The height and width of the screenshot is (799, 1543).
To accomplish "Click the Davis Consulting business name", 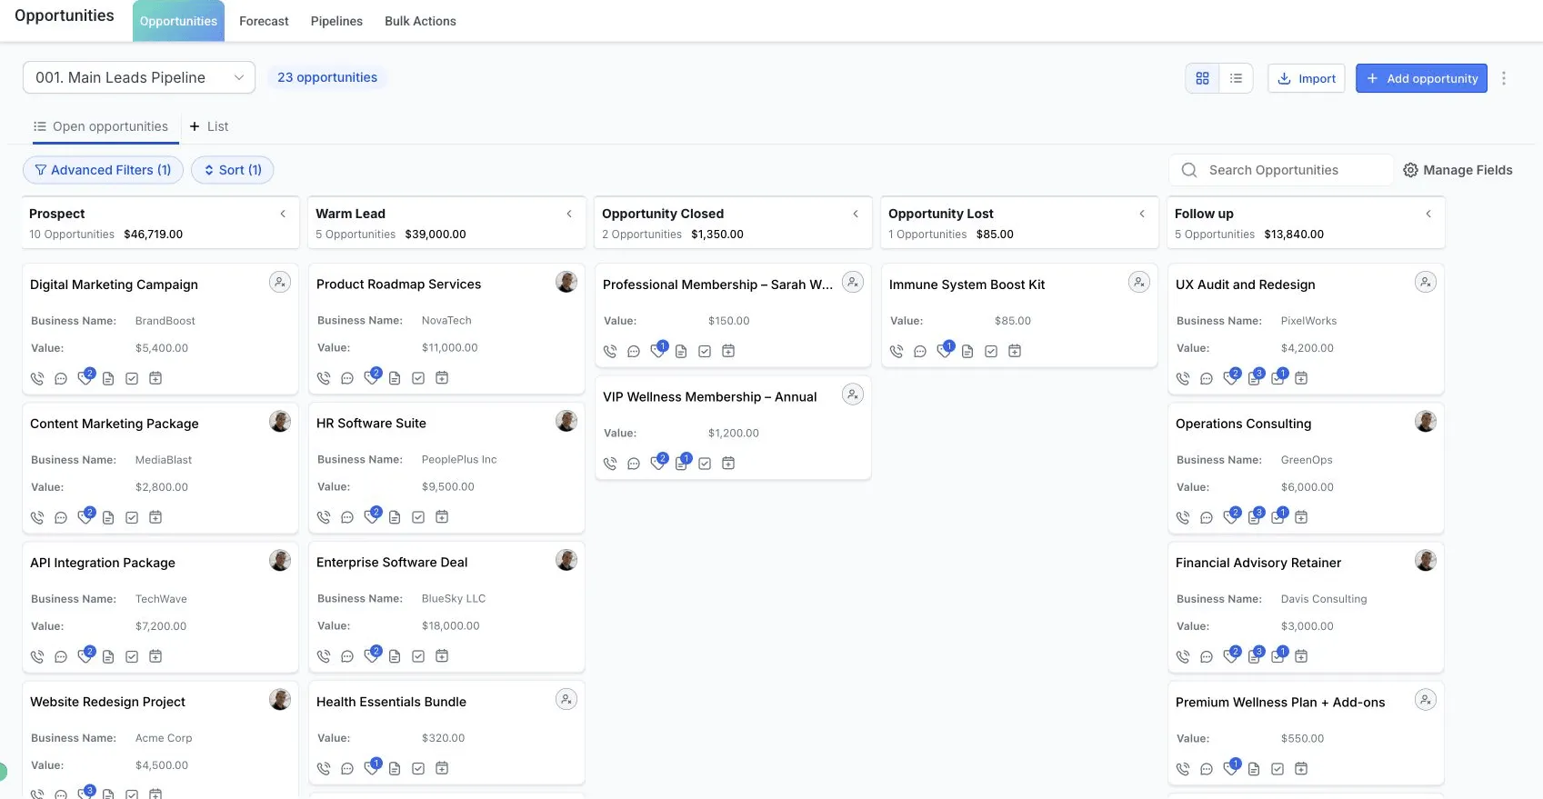I will (1324, 599).
